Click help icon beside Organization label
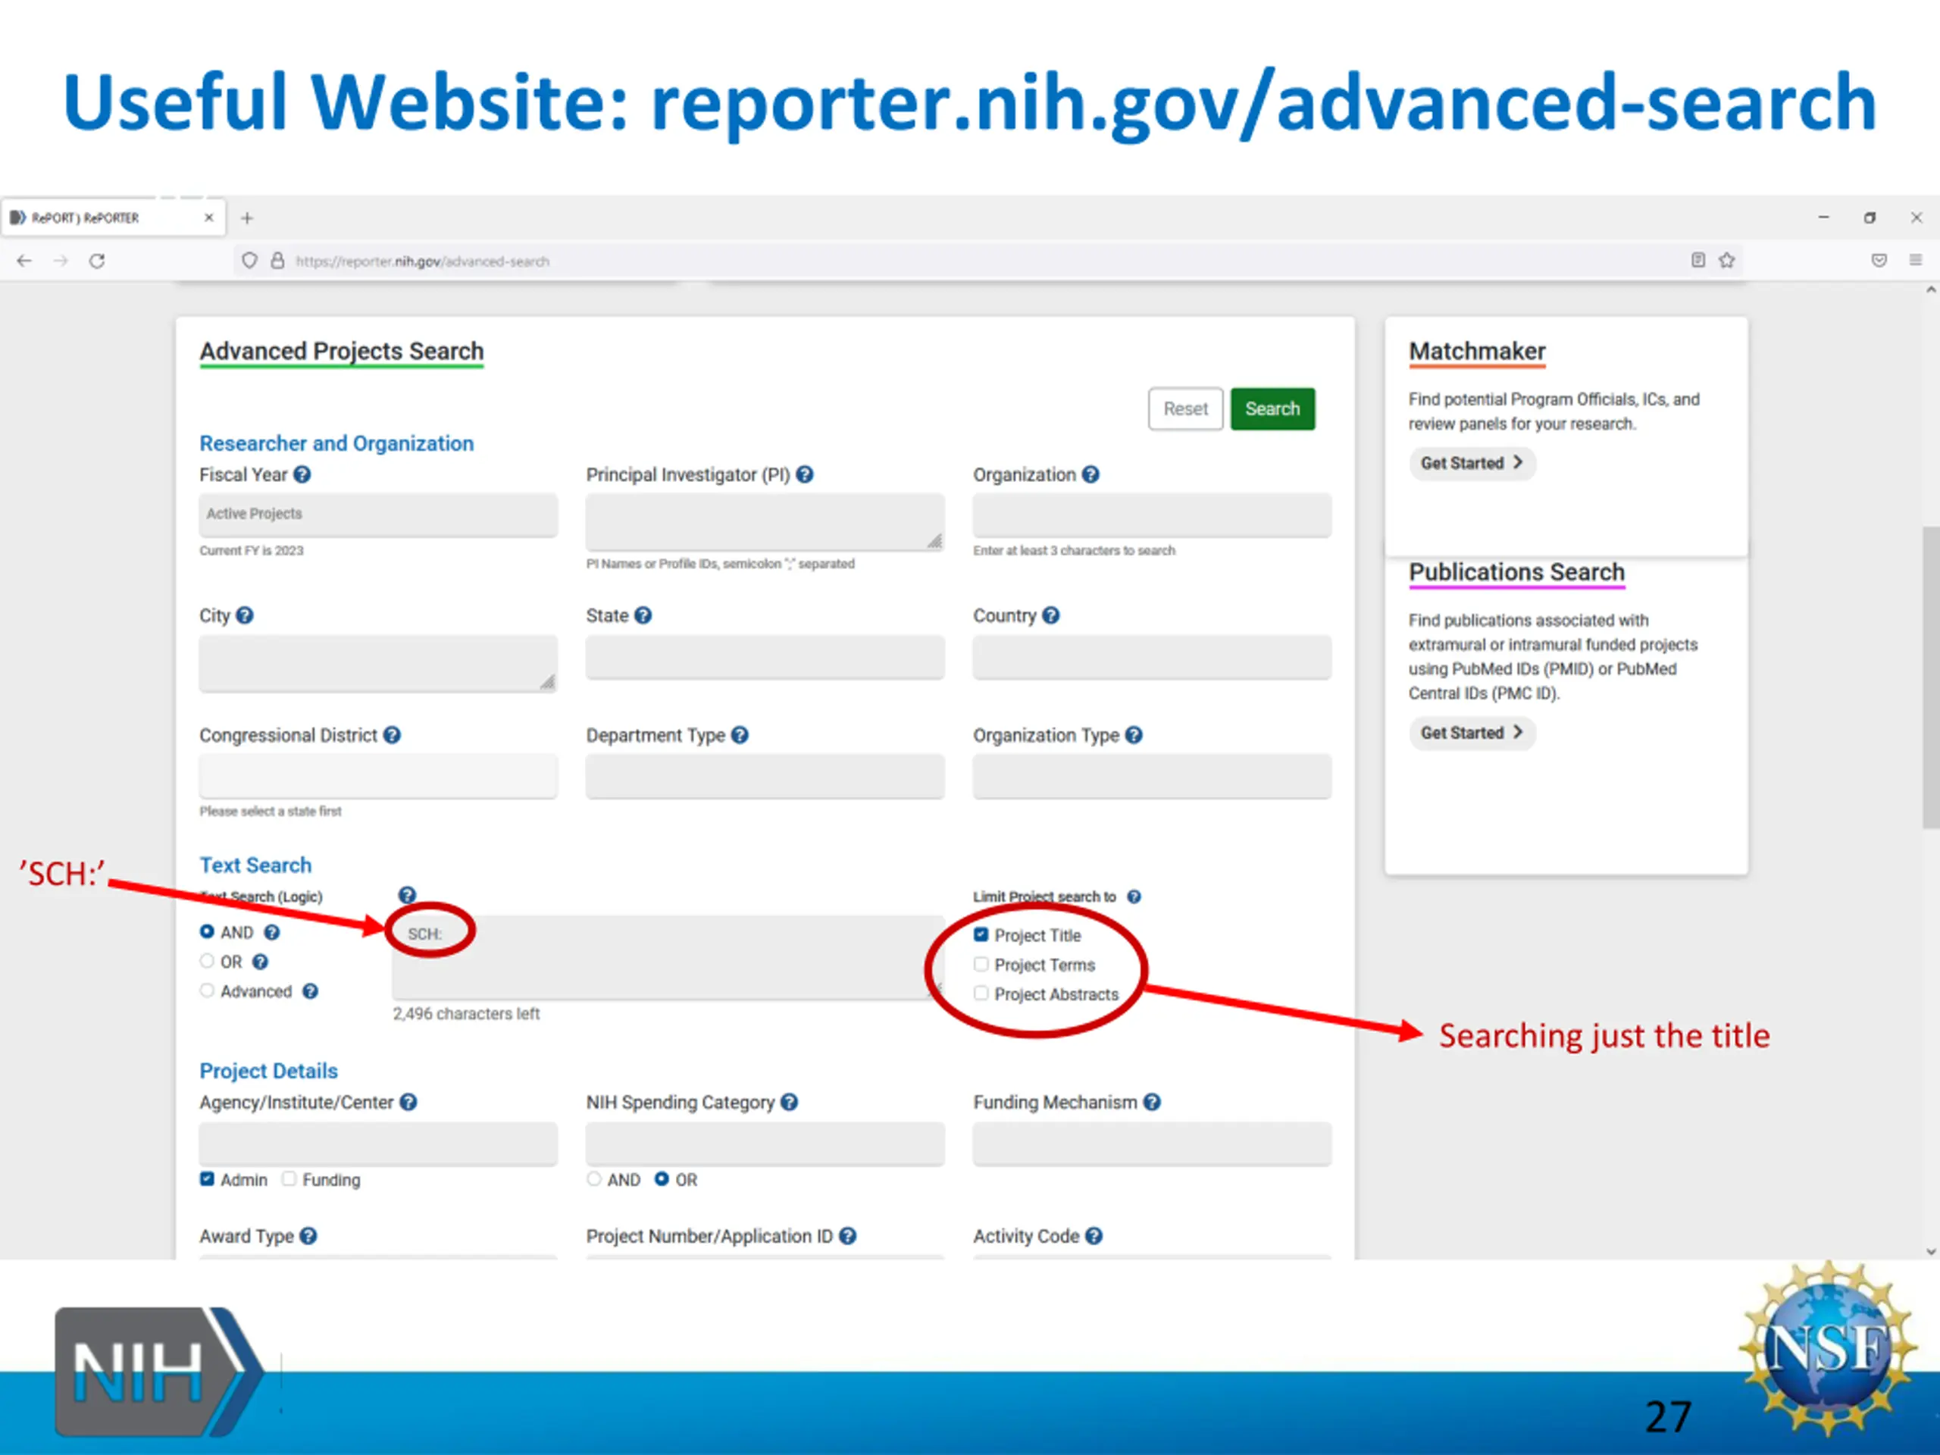 [1090, 474]
